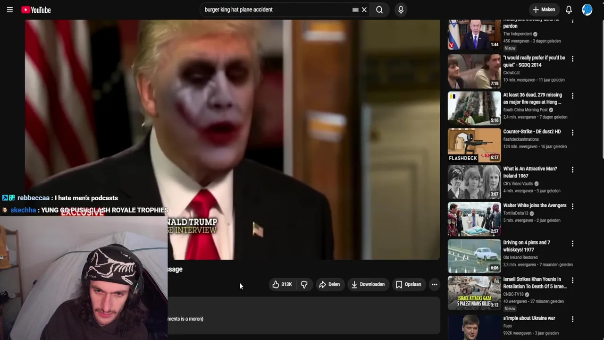
Task: Open options for Hong Kong fire video
Action: click(572, 96)
